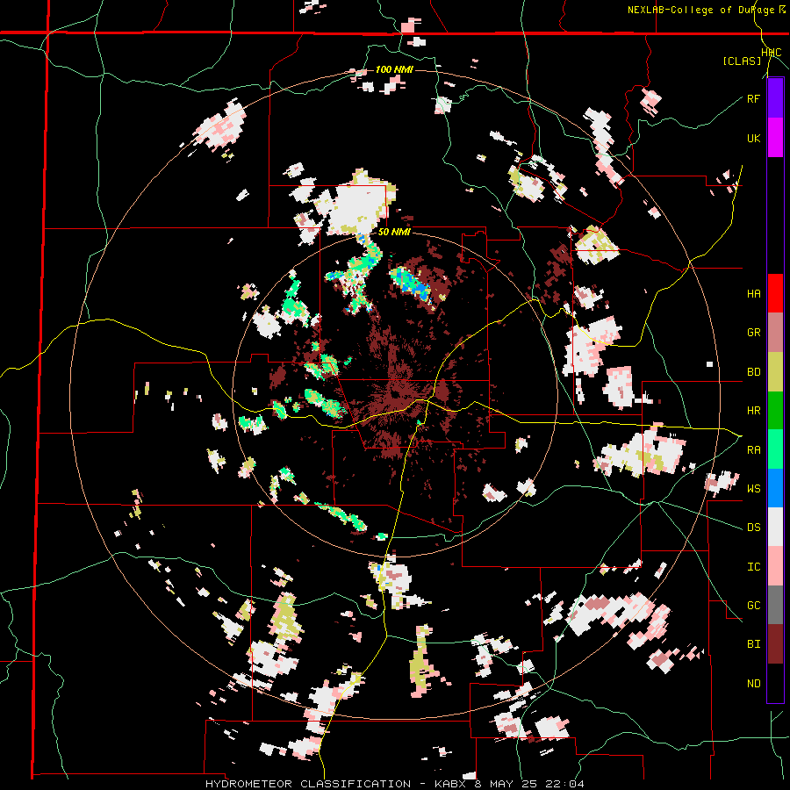Screen dimensions: 790x790
Task: Click the HR legend label
Action: point(753,411)
